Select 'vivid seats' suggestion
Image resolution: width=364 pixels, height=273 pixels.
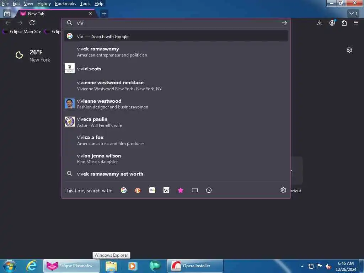176,69
